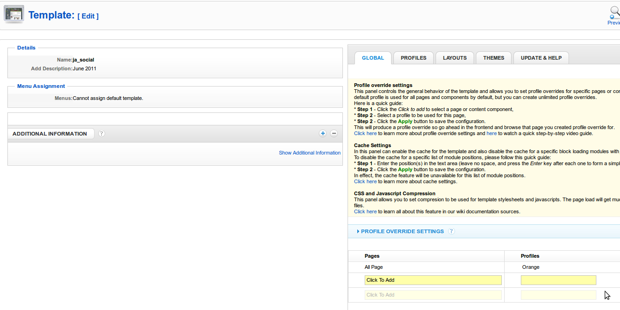This screenshot has height=310, width=620.
Task: Toggle the arrow beside Profile Override Settings
Action: (x=358, y=231)
